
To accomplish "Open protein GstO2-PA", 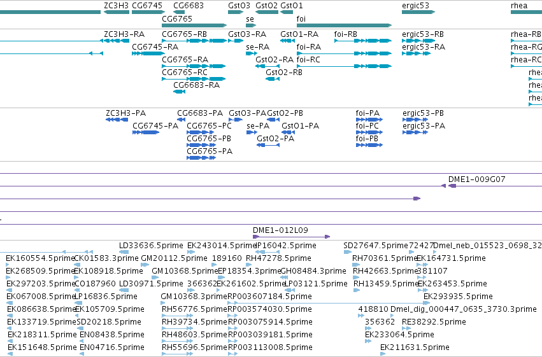I will pyautogui.click(x=268, y=145).
